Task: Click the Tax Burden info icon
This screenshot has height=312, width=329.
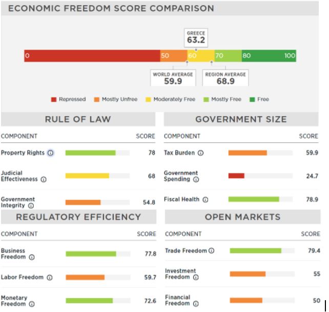Action: click(x=200, y=153)
